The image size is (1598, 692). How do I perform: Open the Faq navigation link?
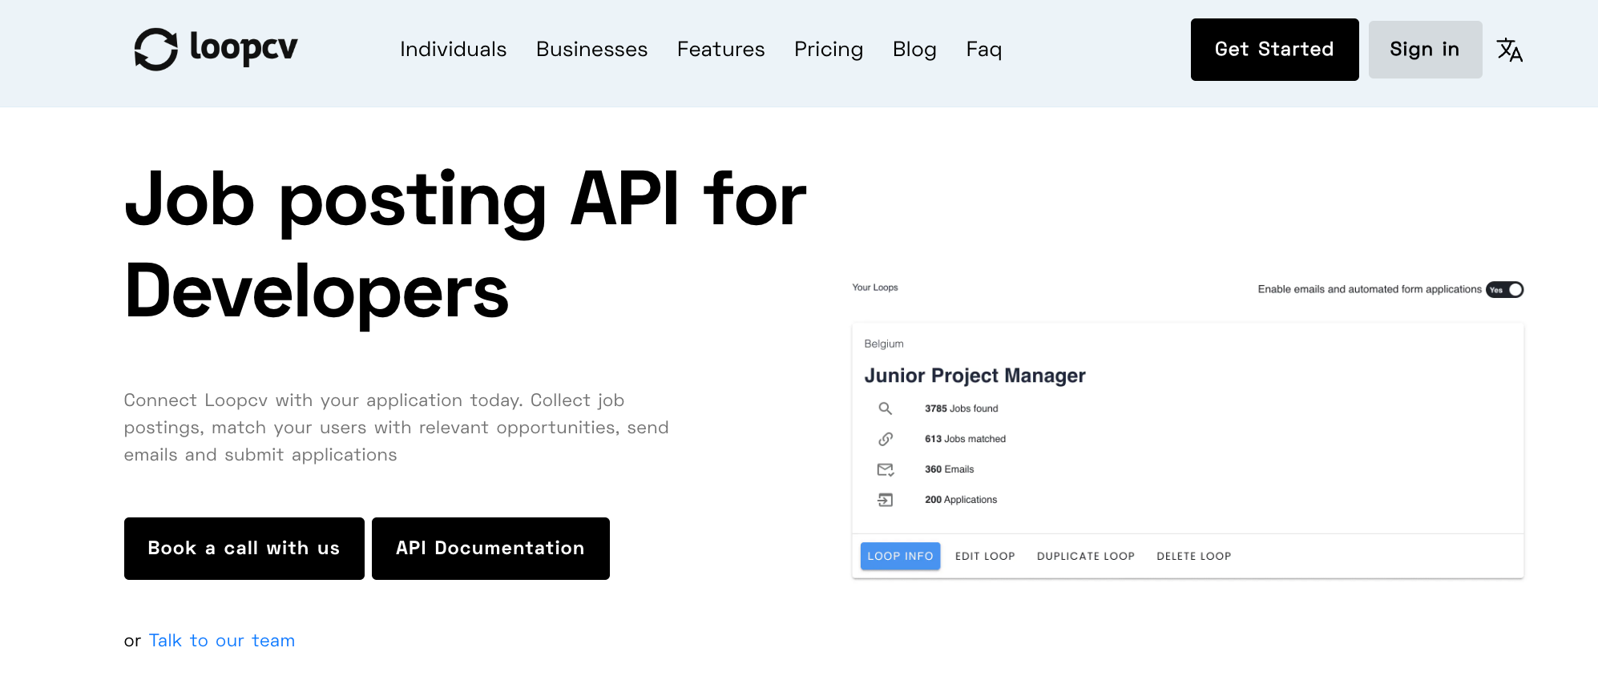[983, 50]
